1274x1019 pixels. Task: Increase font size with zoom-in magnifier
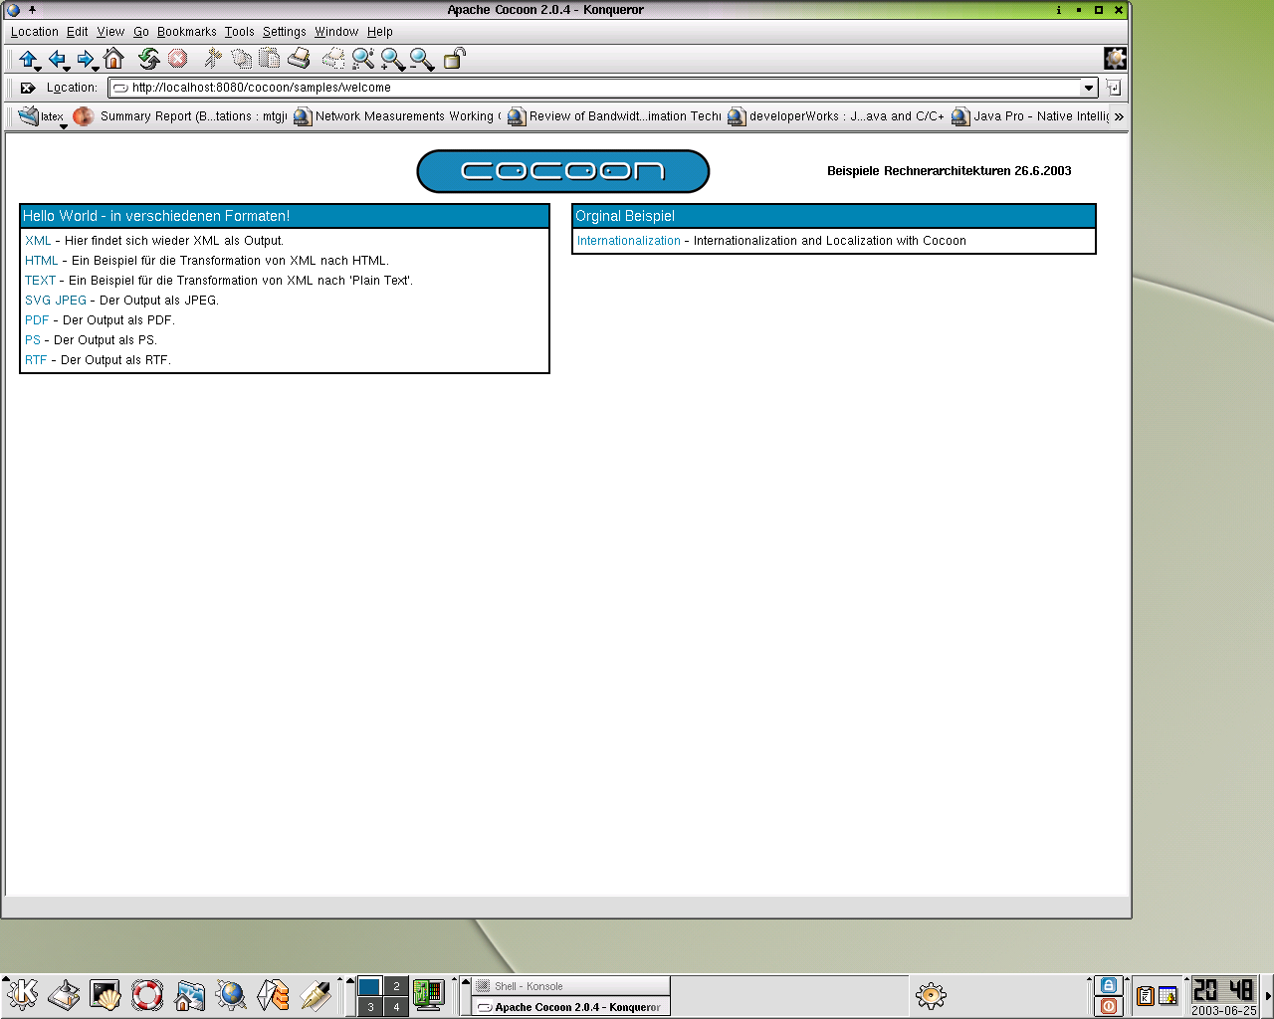coord(392,60)
